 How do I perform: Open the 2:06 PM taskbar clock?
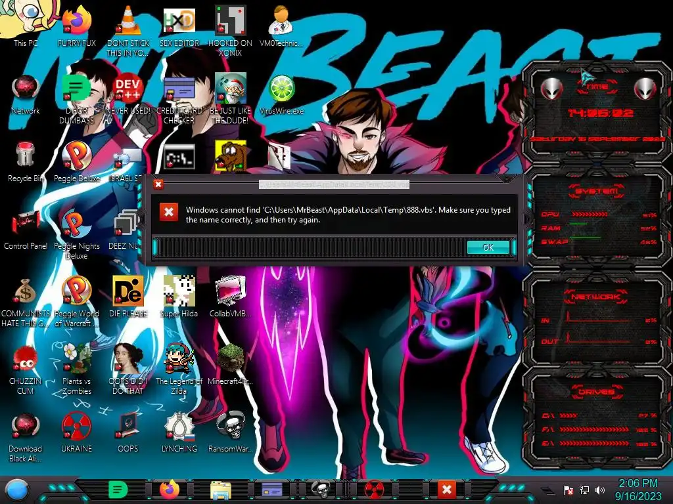[638, 490]
